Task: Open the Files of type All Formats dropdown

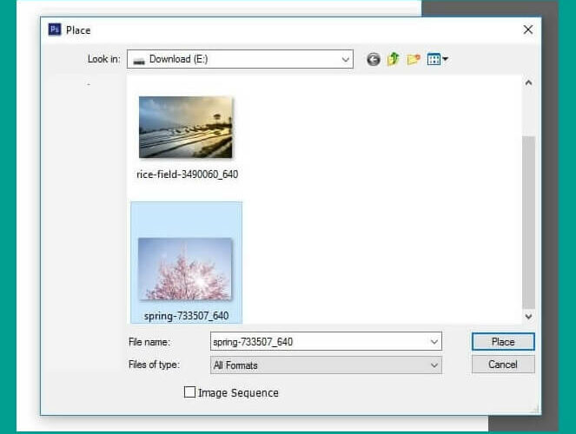Action: [326, 365]
